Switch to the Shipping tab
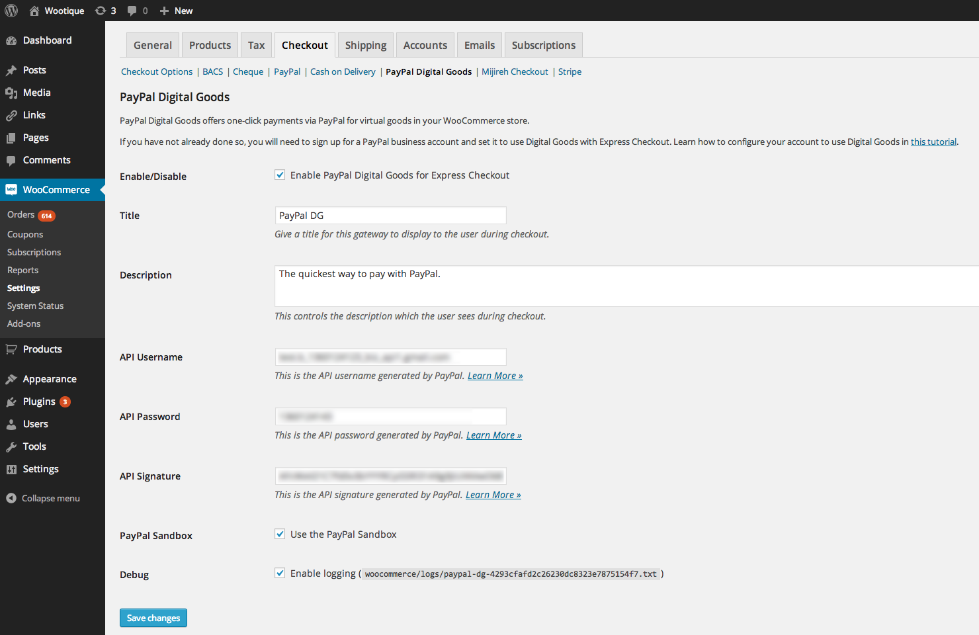The width and height of the screenshot is (979, 635). coord(366,45)
